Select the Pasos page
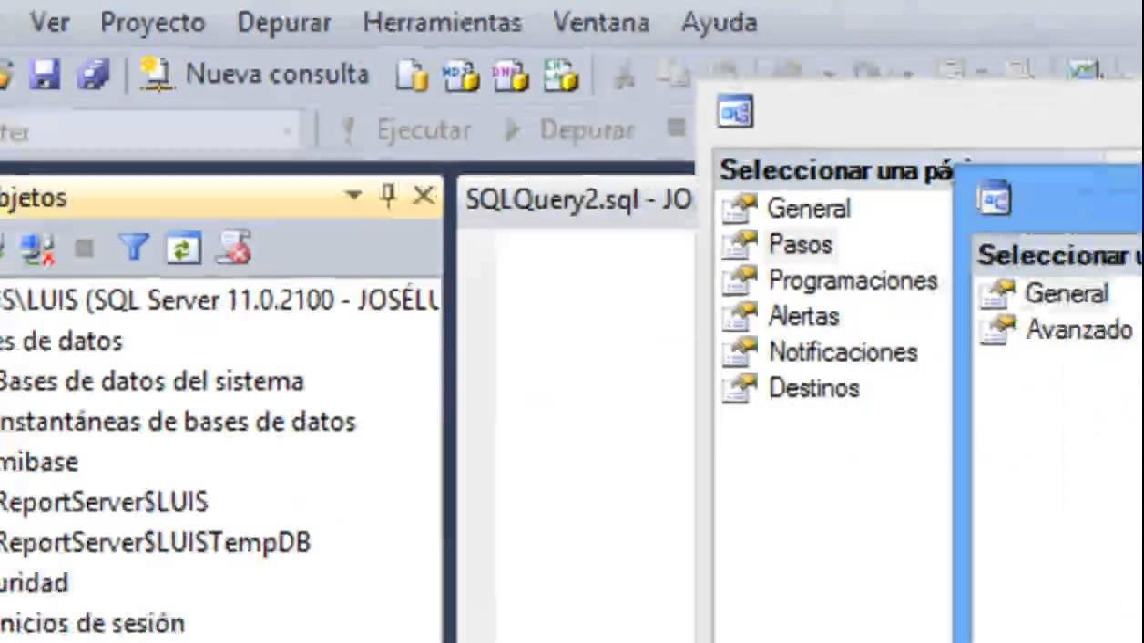This screenshot has height=643, width=1144. 801,244
